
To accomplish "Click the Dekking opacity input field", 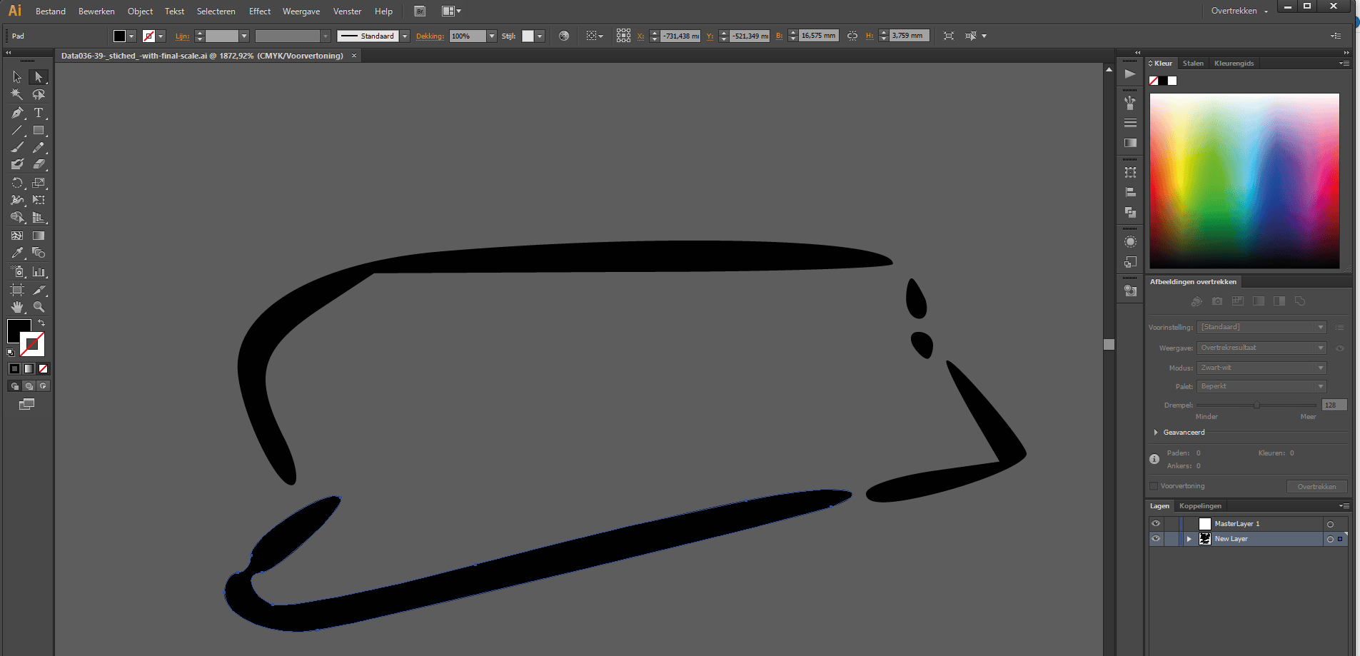I will (468, 36).
